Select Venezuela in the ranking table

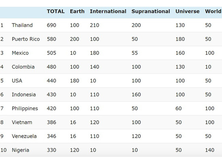[24, 136]
